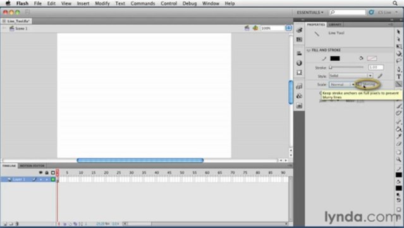Open the Modify menu

click(x=102, y=3)
